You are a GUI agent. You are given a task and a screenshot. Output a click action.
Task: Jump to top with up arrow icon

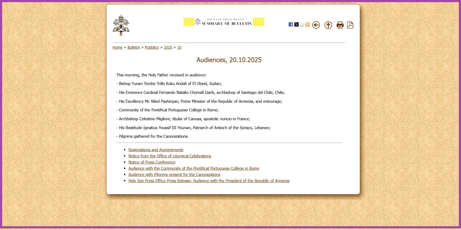tap(328, 25)
